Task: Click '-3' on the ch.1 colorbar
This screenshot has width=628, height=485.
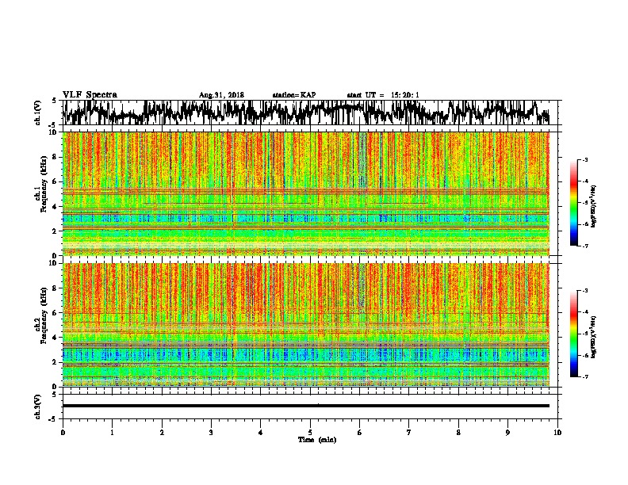Action: (585, 159)
